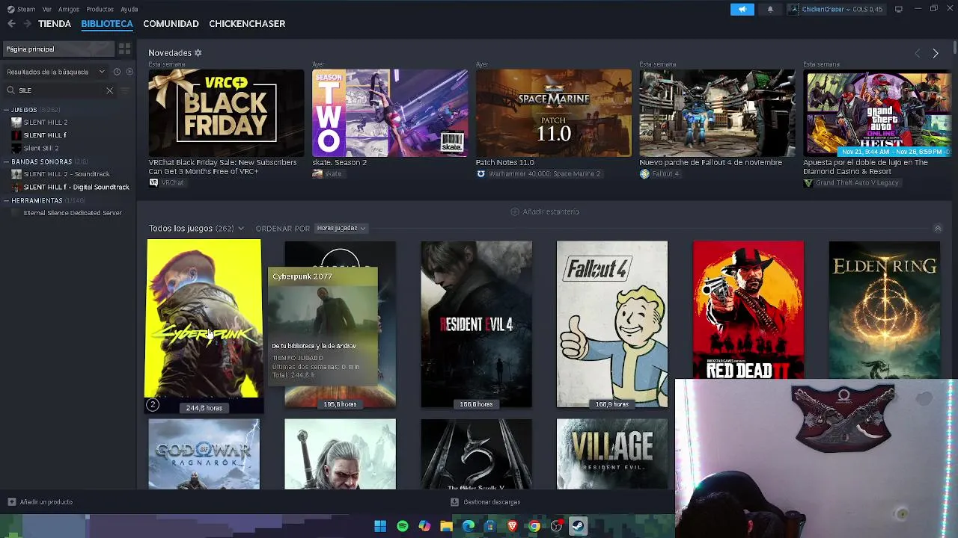Screen dimensions: 958x538
Task: Collapse the HERRAMIENTAS category
Action: [x=6, y=200]
